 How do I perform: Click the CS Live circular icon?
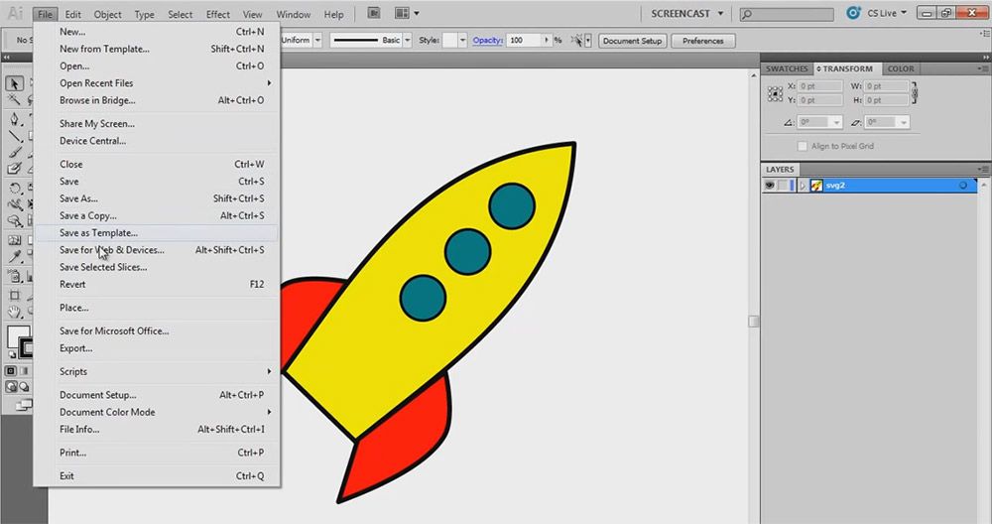(x=853, y=13)
